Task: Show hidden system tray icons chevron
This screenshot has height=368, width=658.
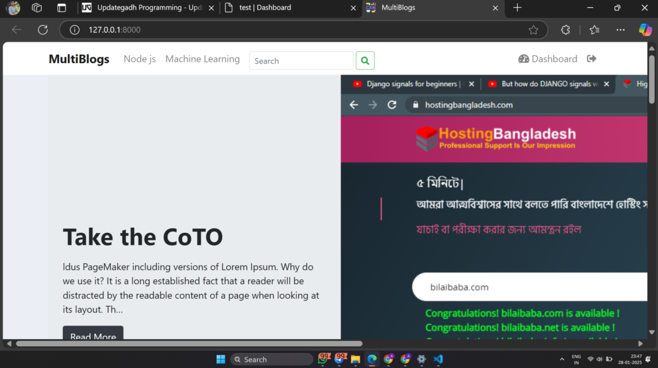Action: [562, 359]
